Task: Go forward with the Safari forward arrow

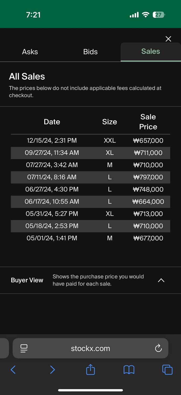Action: [52, 370]
